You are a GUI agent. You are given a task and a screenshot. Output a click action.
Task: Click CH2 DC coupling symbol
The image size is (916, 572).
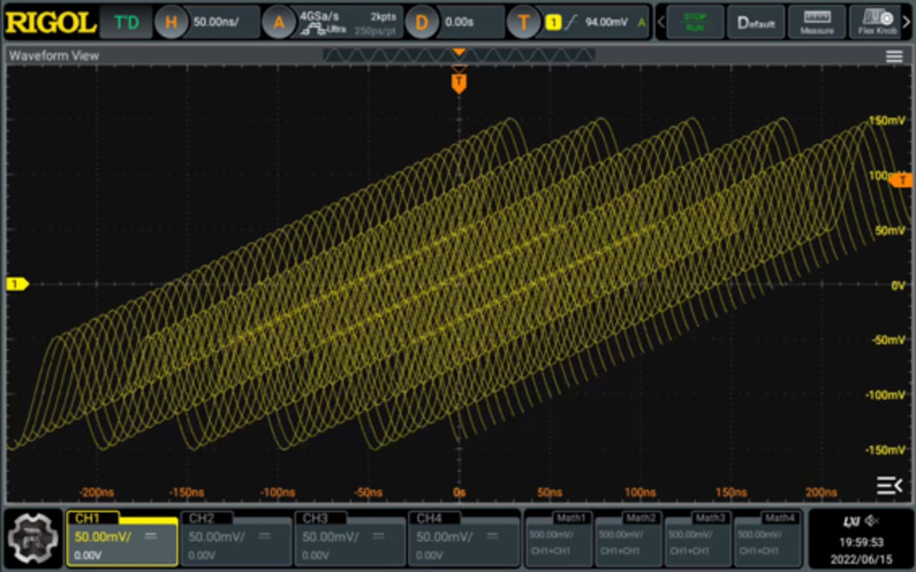[x=264, y=536]
